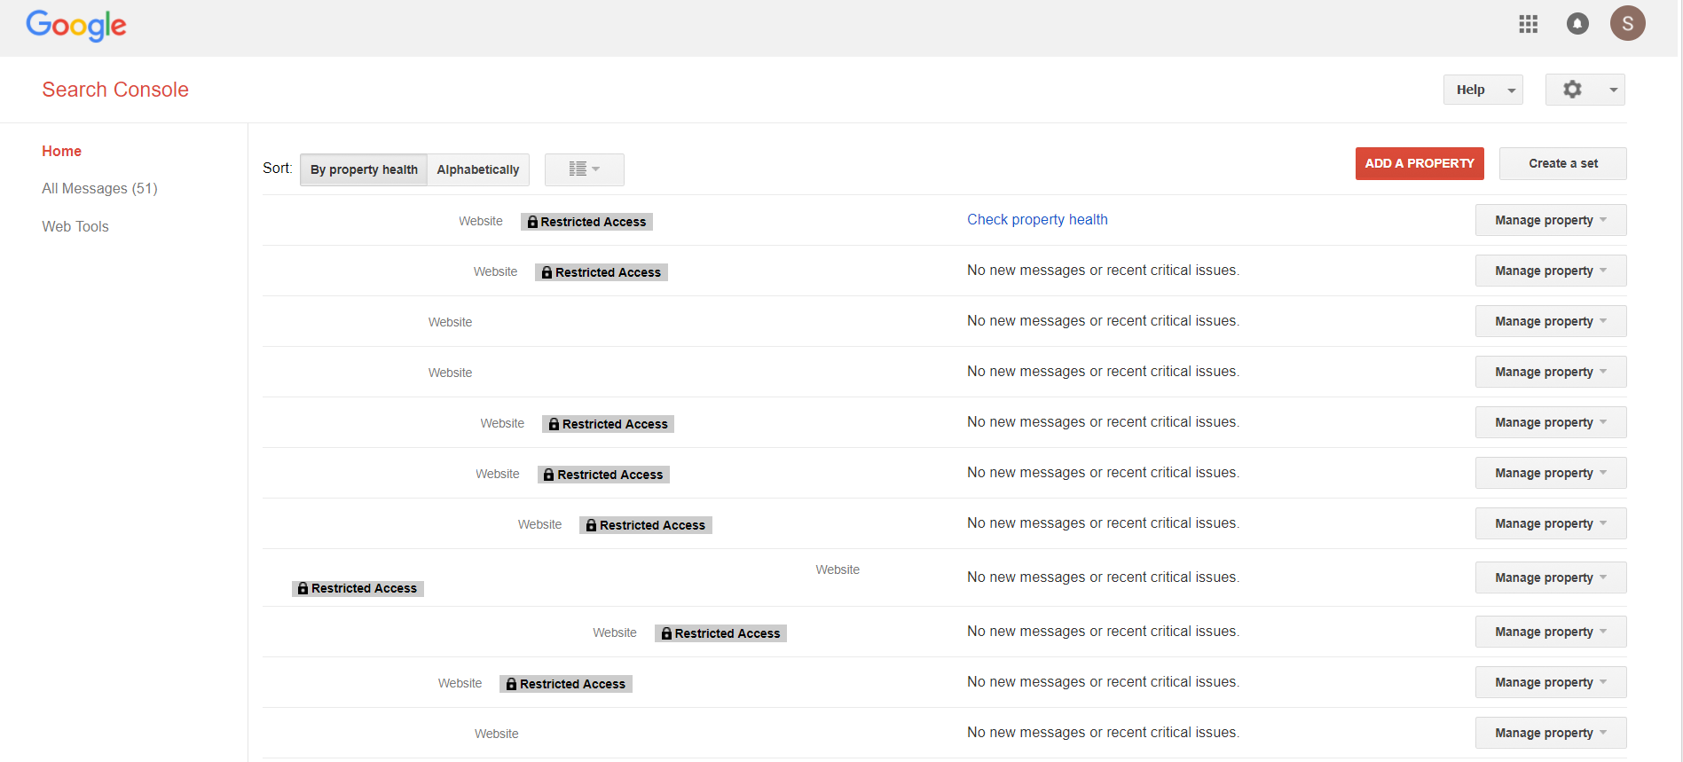Open the list view layout selector
Image resolution: width=1683 pixels, height=762 pixels.
pos(584,169)
